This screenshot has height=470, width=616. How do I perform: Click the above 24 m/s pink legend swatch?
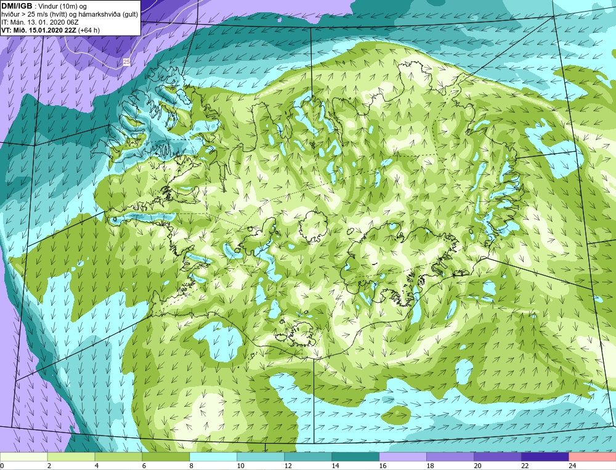(593, 457)
